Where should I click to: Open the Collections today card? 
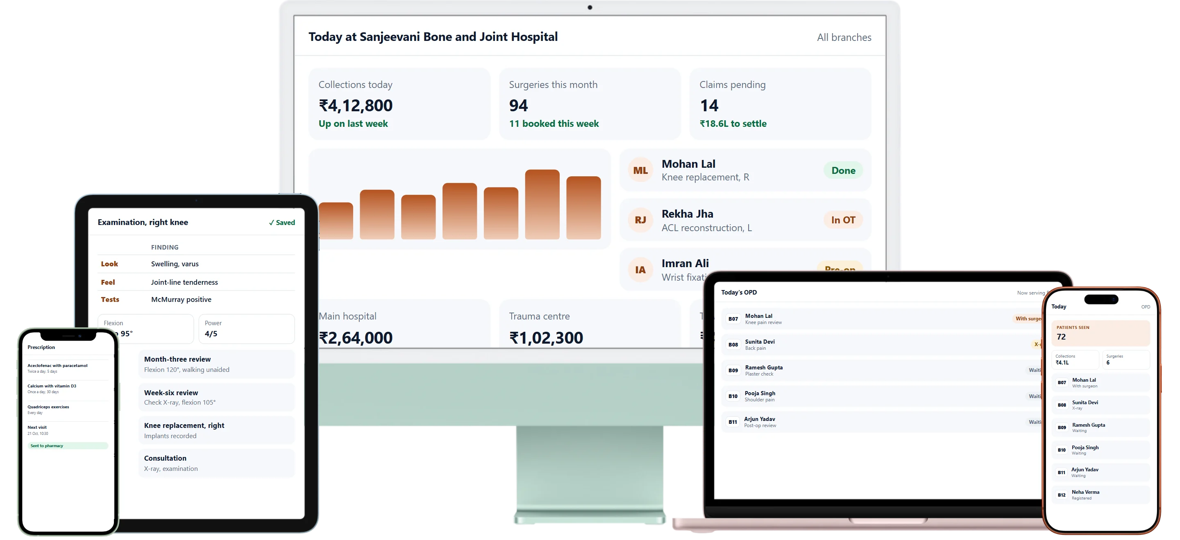399,104
